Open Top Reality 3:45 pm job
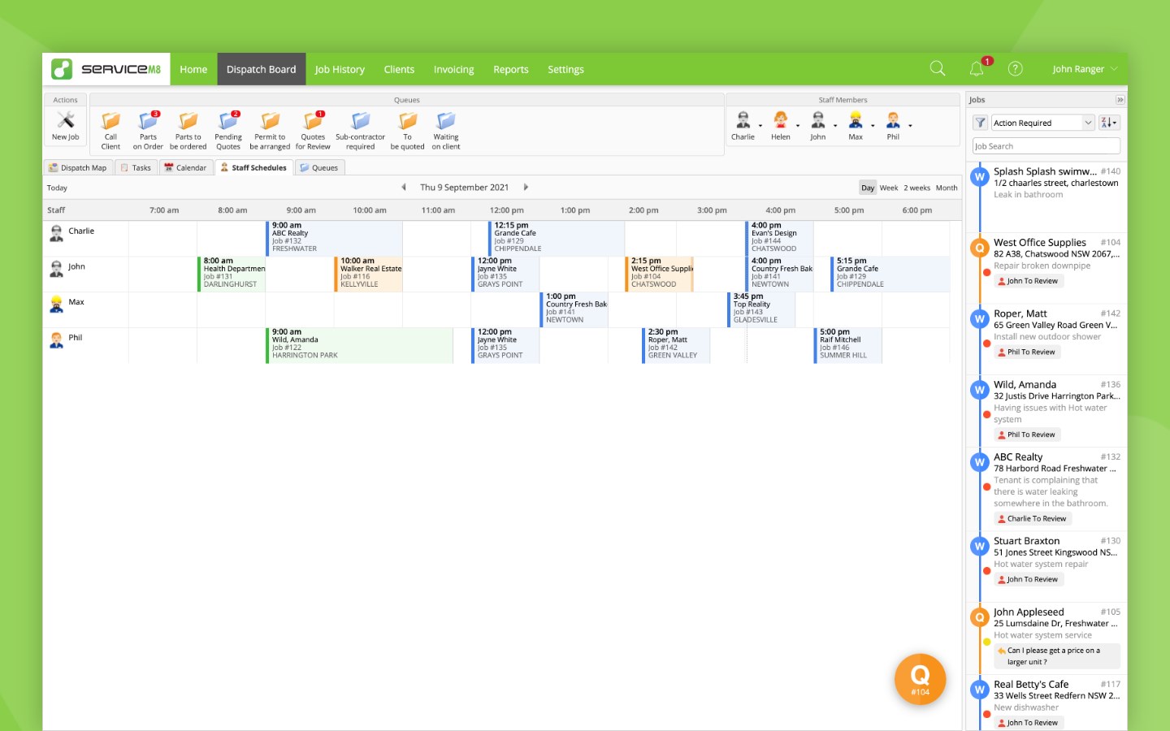The width and height of the screenshot is (1170, 731). pos(761,309)
